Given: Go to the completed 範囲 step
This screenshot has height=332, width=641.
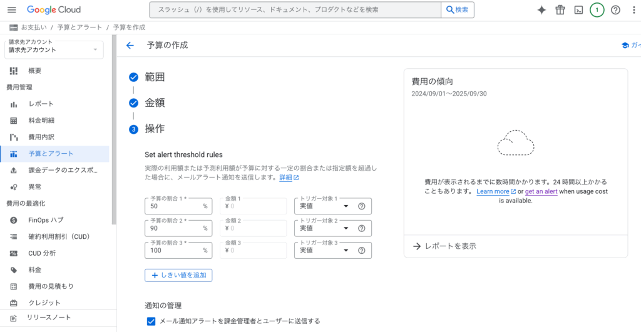Looking at the screenshot, I should [155, 77].
